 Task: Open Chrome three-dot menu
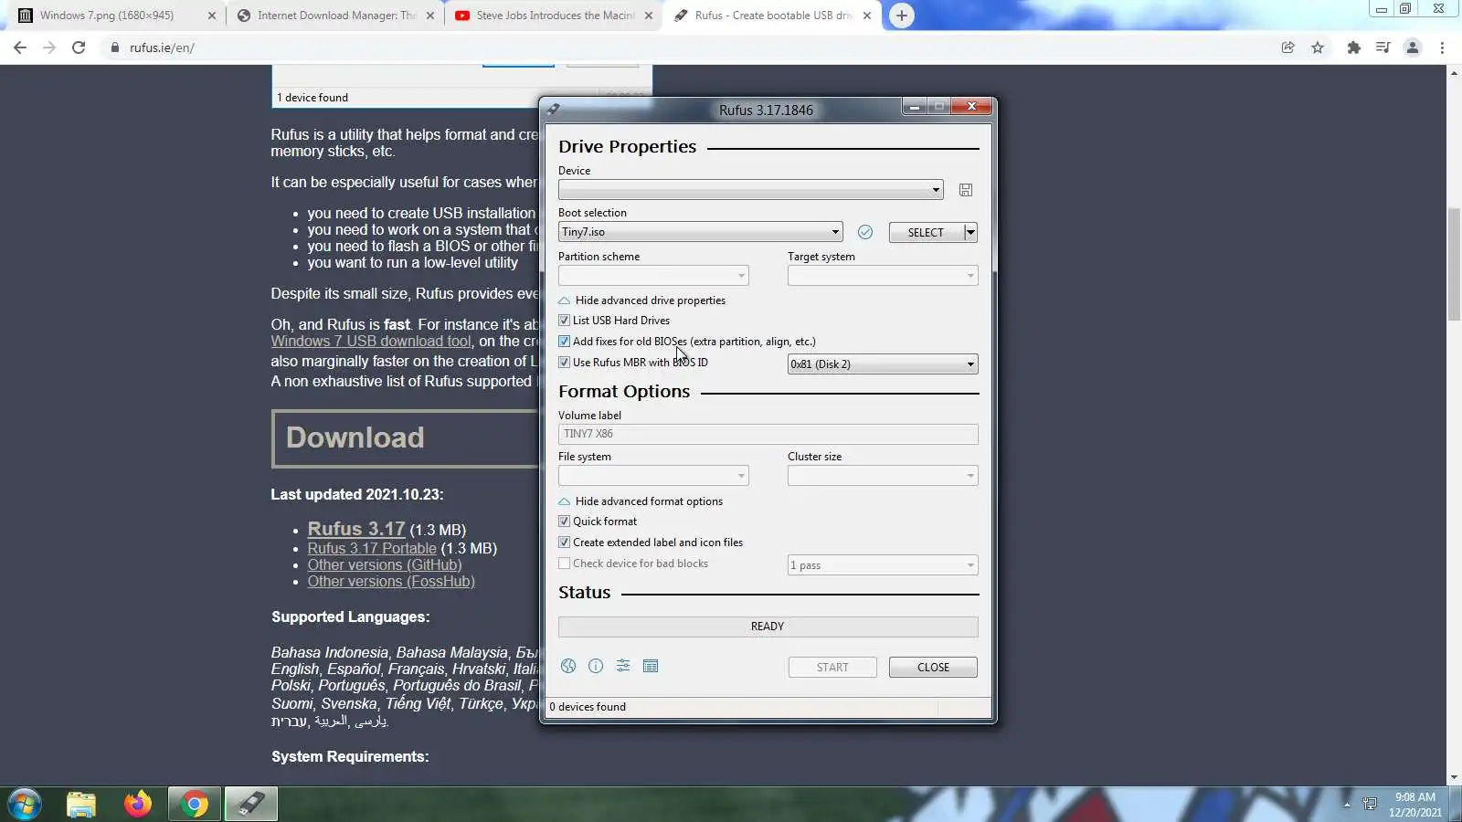click(1443, 47)
